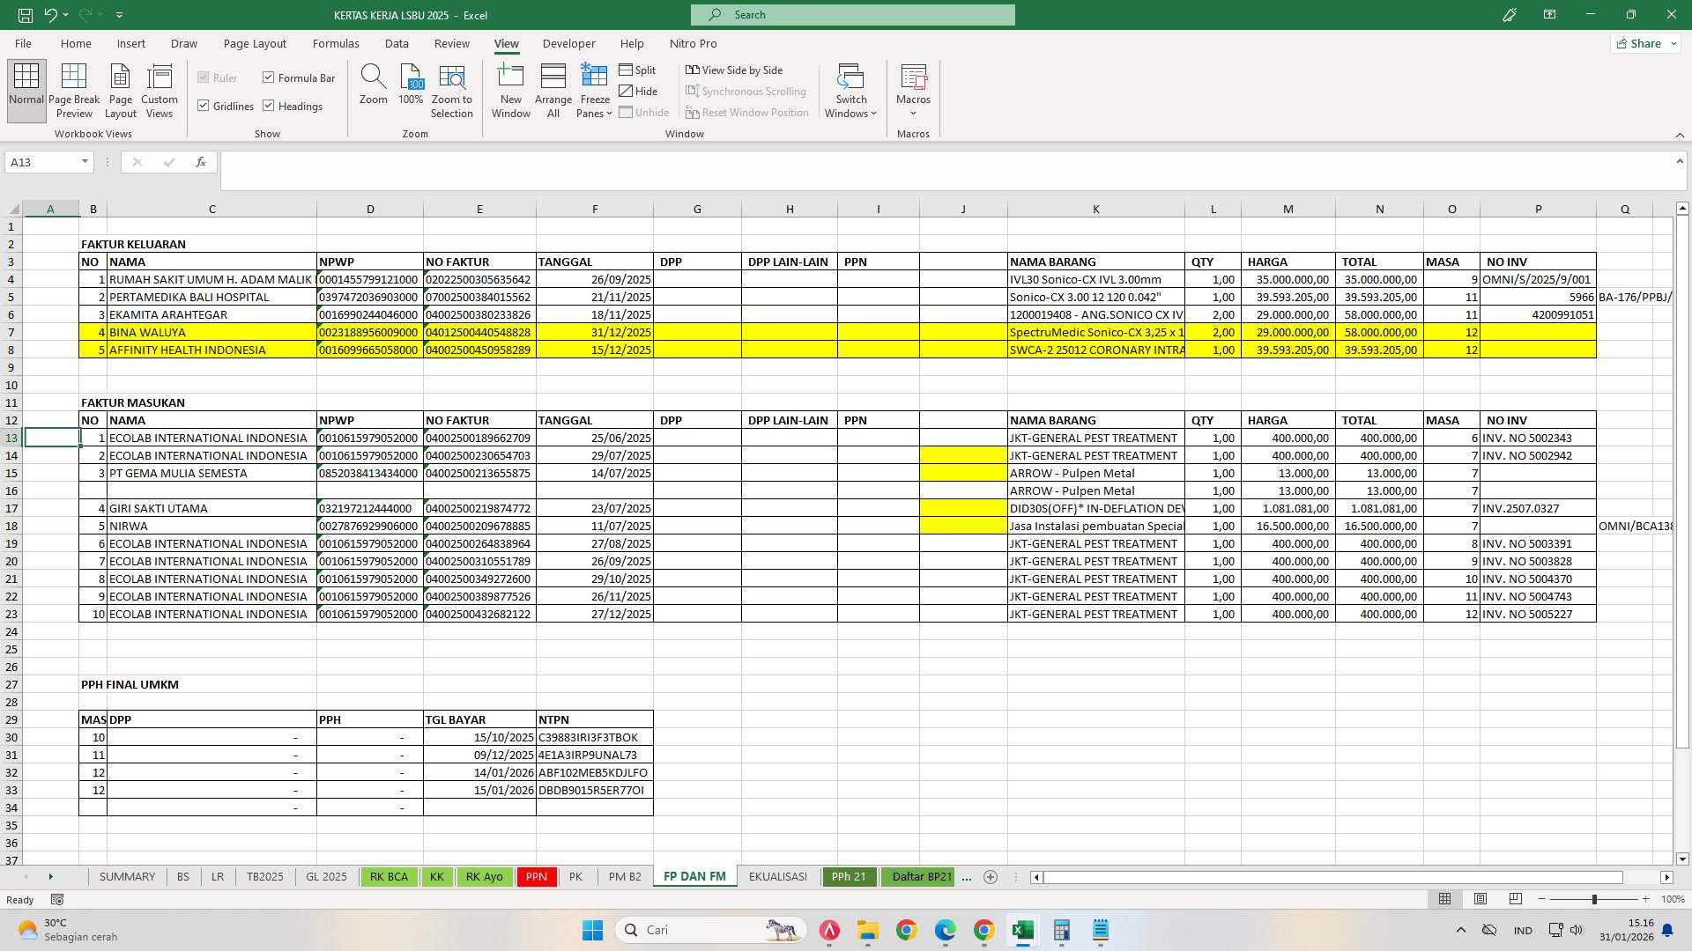Open the Formulas ribbon tab
Viewport: 1692px width, 951px height.
336,43
